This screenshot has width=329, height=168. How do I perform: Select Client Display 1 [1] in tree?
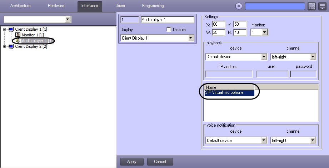[31, 29]
